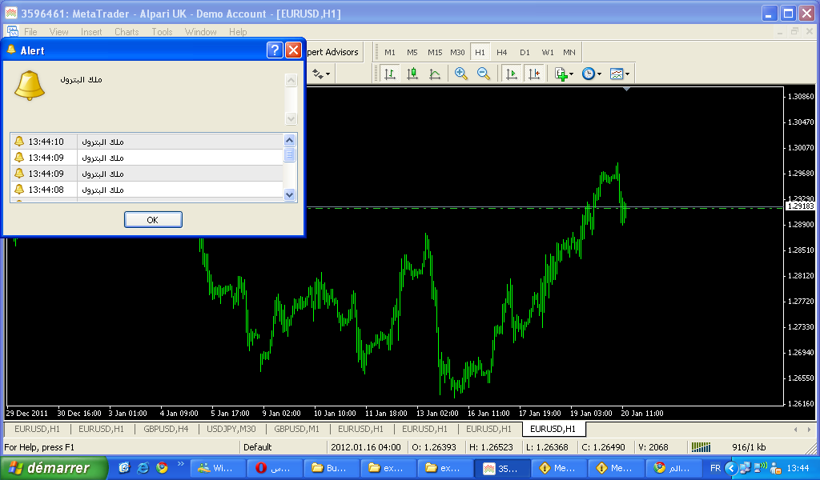
Task: Zoom in on the chart
Action: (460, 74)
